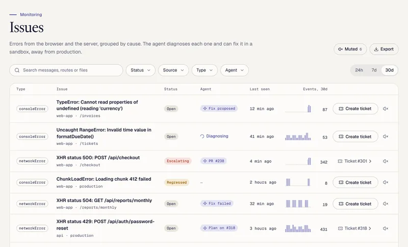Click the Regressed status badge
408x247 pixels.
(x=176, y=183)
